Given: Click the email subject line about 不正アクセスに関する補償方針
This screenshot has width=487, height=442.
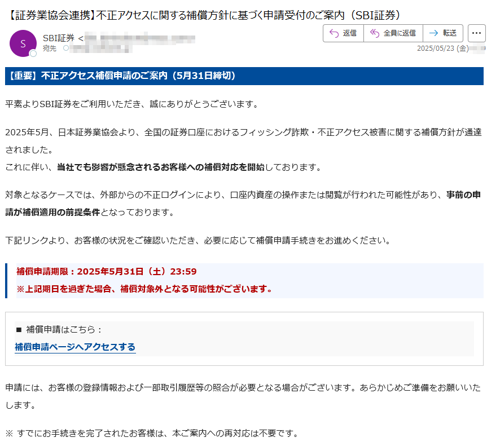Looking at the screenshot, I should (204, 15).
